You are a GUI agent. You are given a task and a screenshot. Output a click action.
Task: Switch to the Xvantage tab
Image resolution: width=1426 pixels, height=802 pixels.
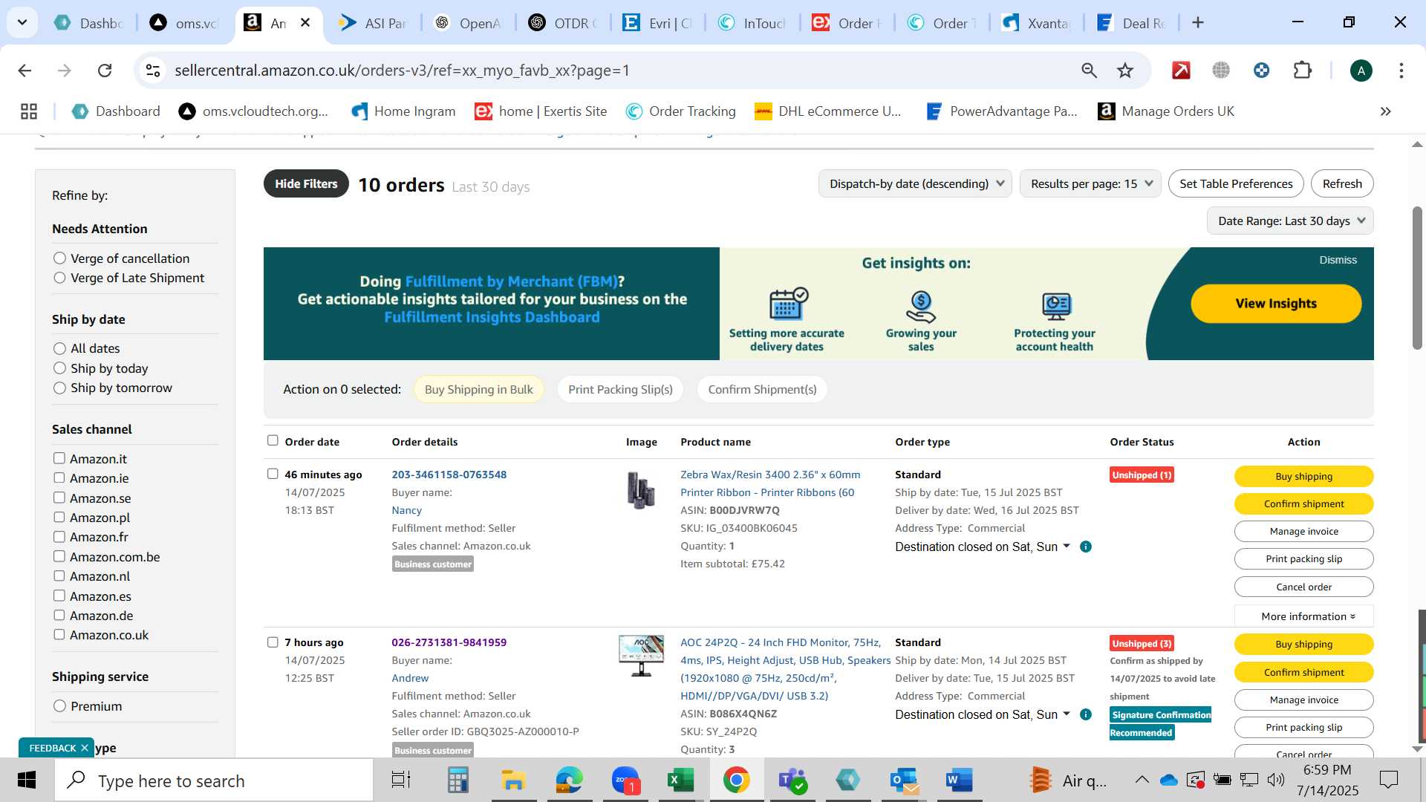point(1037,23)
